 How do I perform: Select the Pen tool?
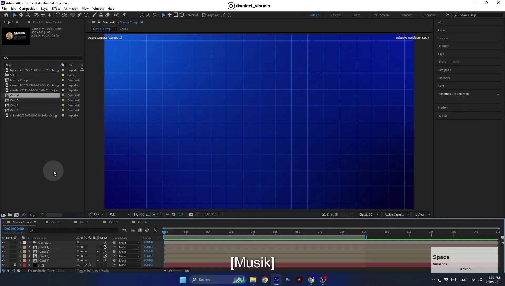click(79, 15)
